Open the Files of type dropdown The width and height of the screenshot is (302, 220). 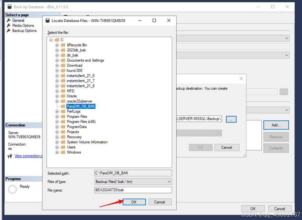[x=169, y=181]
